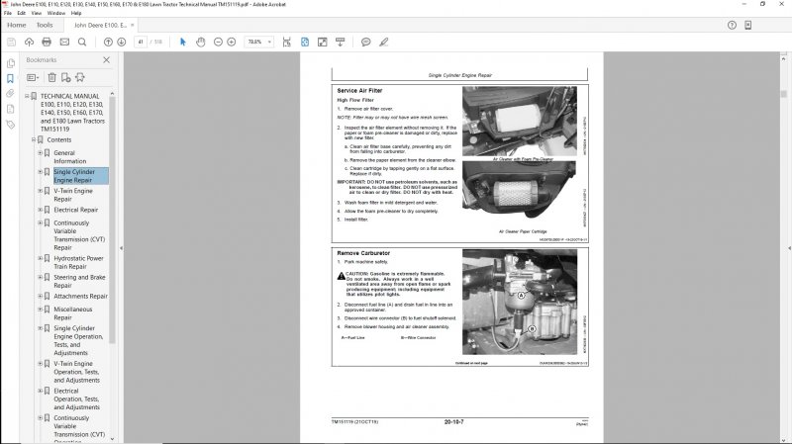
Task: Switch to the Home tab
Action: 16,25
